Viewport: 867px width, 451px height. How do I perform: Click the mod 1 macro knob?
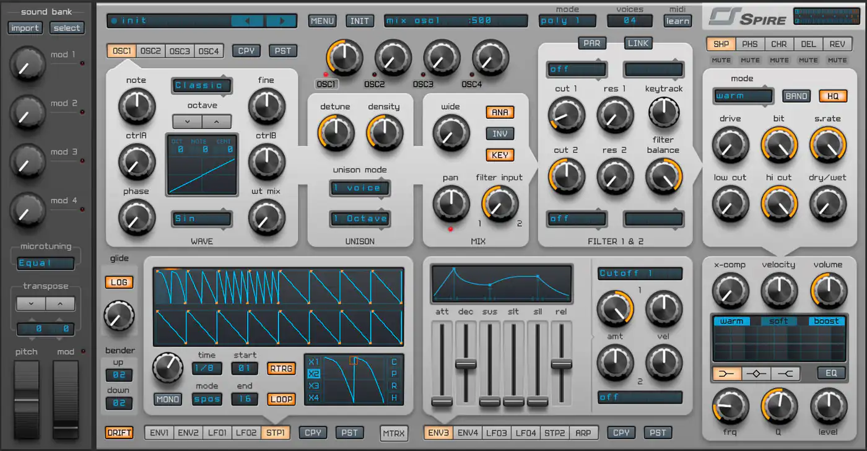click(27, 64)
